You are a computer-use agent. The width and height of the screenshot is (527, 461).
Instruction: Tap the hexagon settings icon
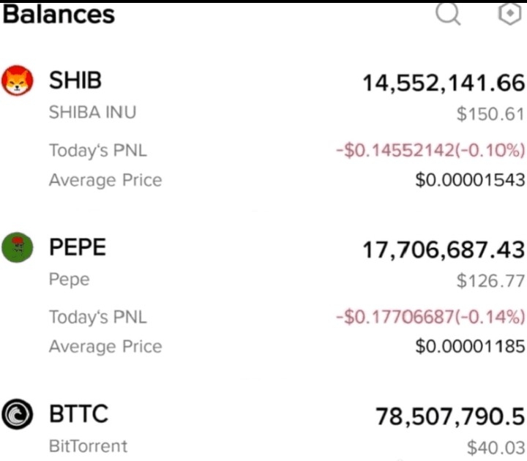pos(510,14)
